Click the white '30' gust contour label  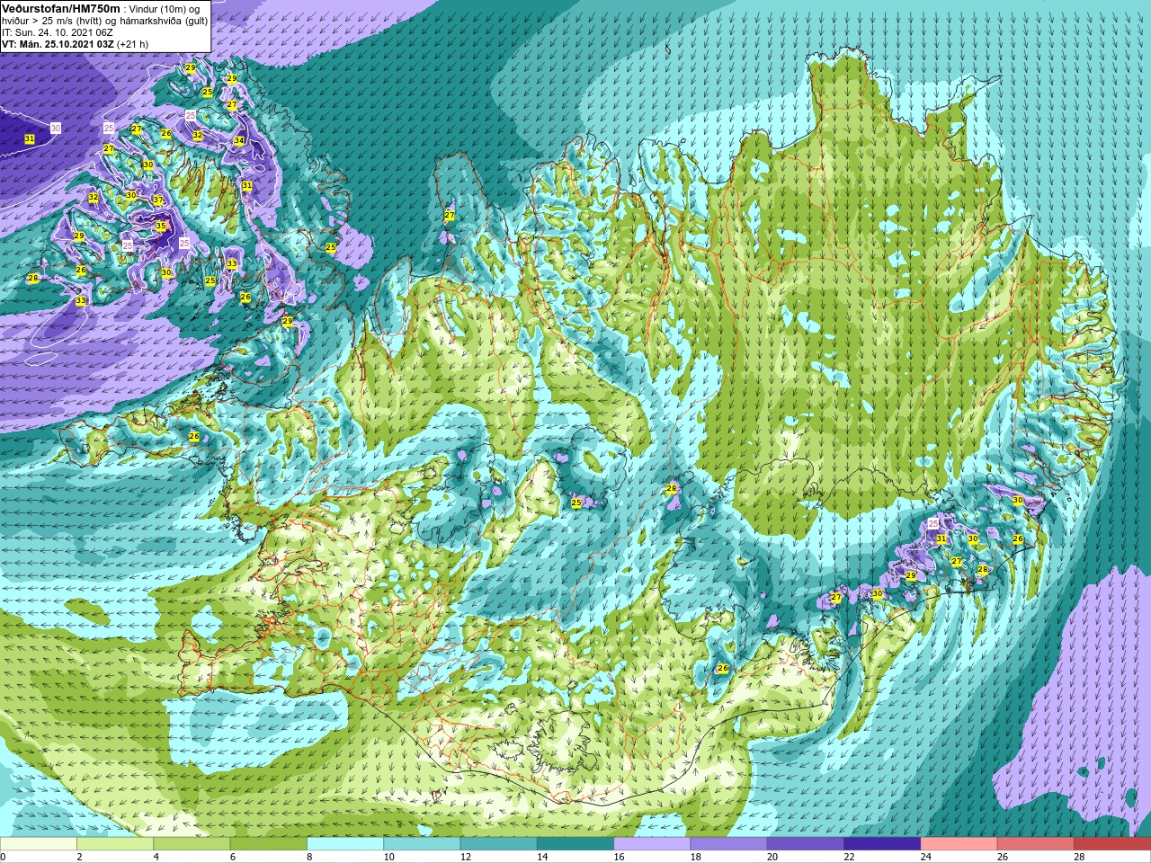56,129
